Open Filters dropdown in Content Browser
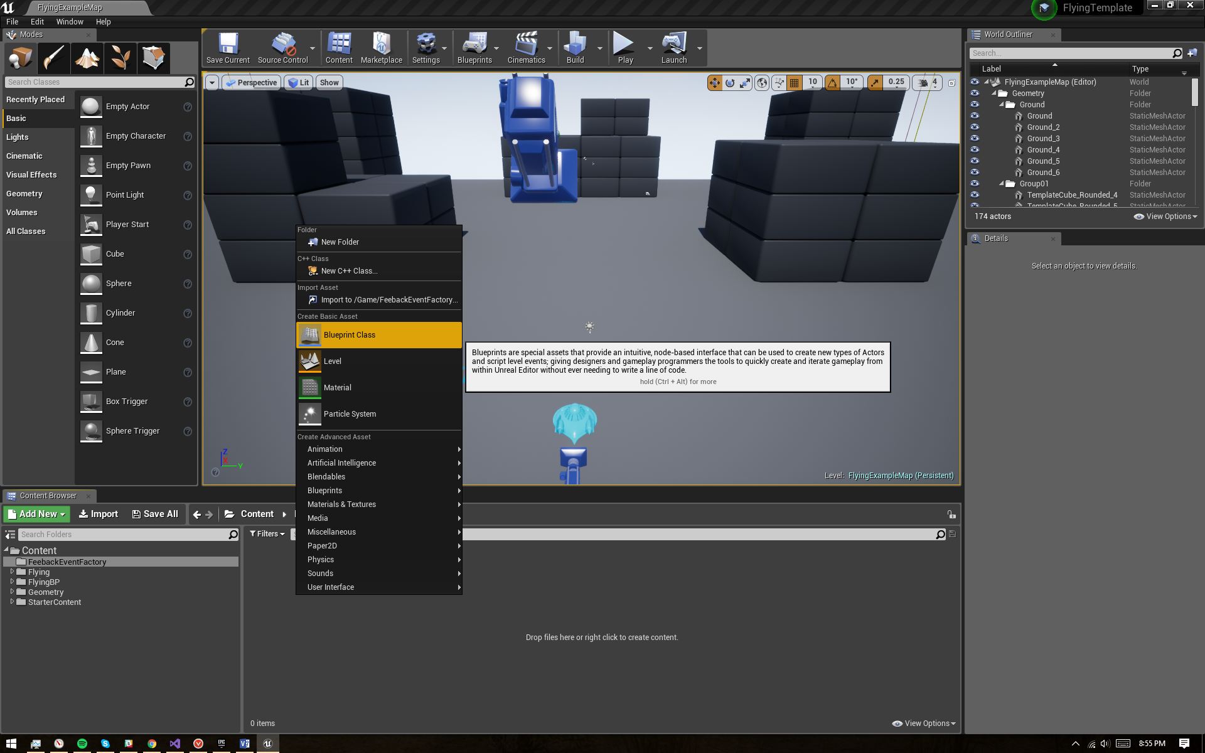The image size is (1205, 753). point(267,534)
